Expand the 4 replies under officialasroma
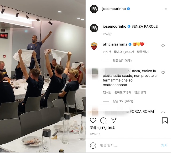Viewport: 171px width, 153px height. click(x=122, y=60)
